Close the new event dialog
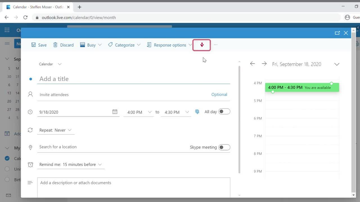The image size is (360, 202). point(346,33)
